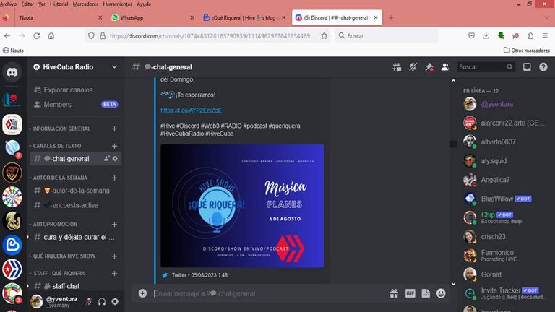
Task: Open new Firefox tab with plus
Action: click(x=391, y=17)
